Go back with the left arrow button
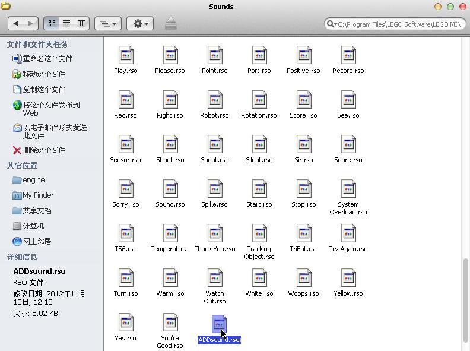Image resolution: width=470 pixels, height=351 pixels. [16, 23]
